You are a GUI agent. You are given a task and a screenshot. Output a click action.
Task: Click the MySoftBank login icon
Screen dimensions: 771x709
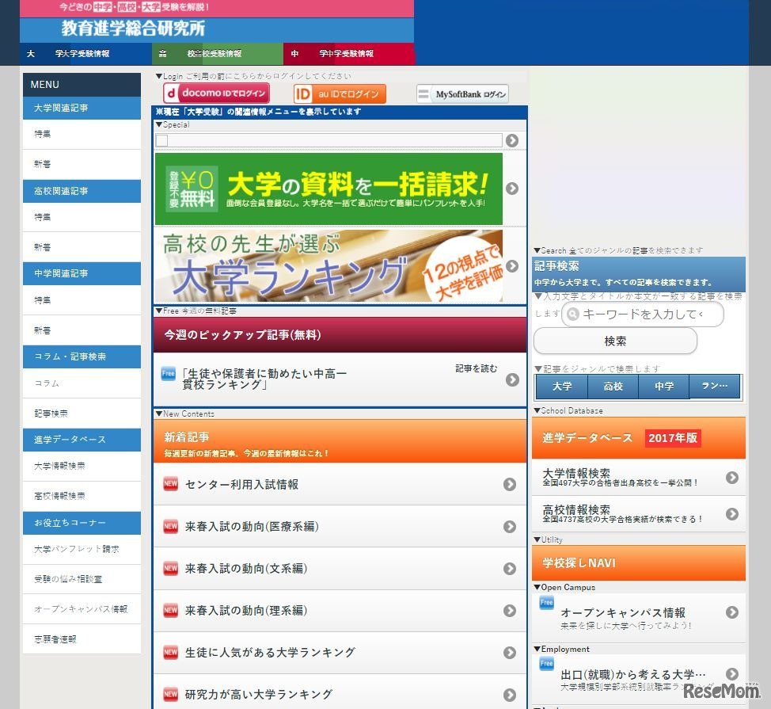pyautogui.click(x=465, y=93)
